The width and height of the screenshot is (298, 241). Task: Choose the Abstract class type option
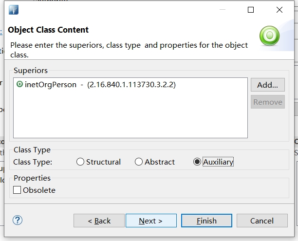point(139,162)
